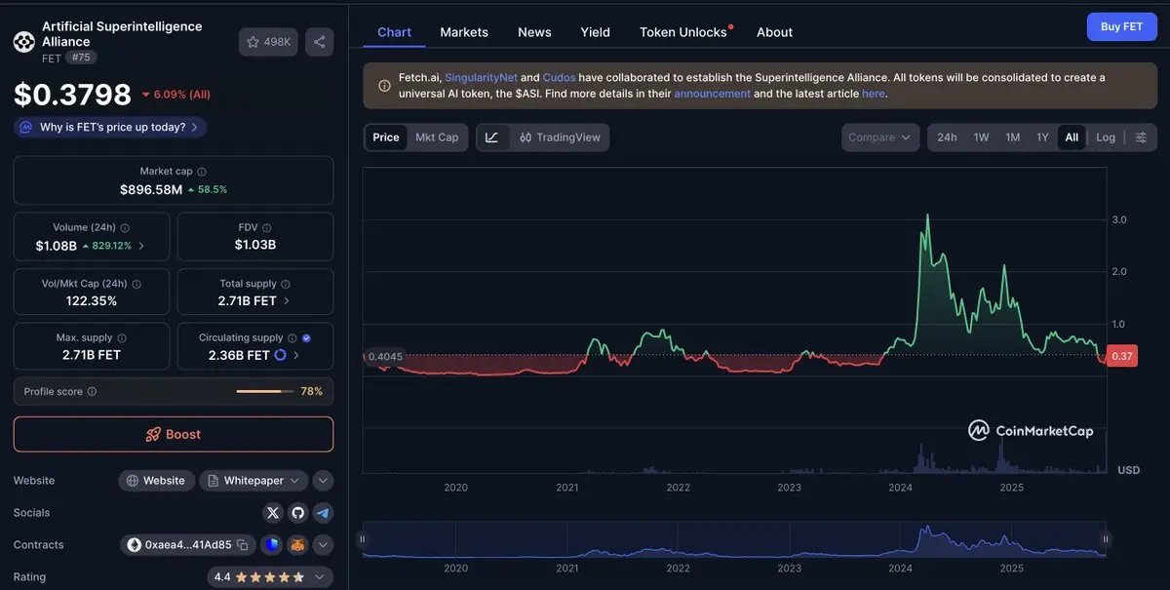
Task: Click info icon in announcement banner
Action: point(384,86)
